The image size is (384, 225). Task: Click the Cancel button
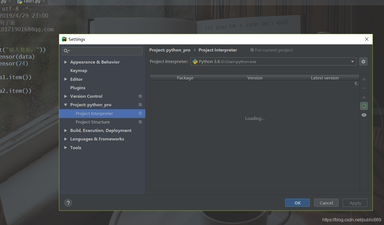tap(326, 203)
